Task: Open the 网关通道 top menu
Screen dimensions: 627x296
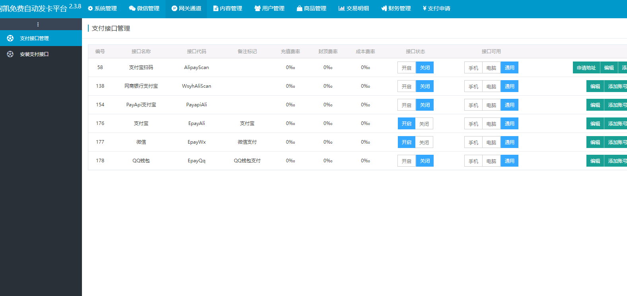Action: coord(186,8)
